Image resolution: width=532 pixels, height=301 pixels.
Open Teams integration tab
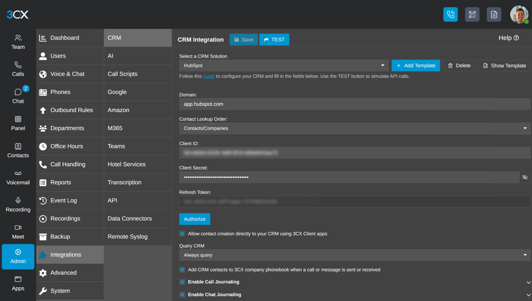(138, 146)
